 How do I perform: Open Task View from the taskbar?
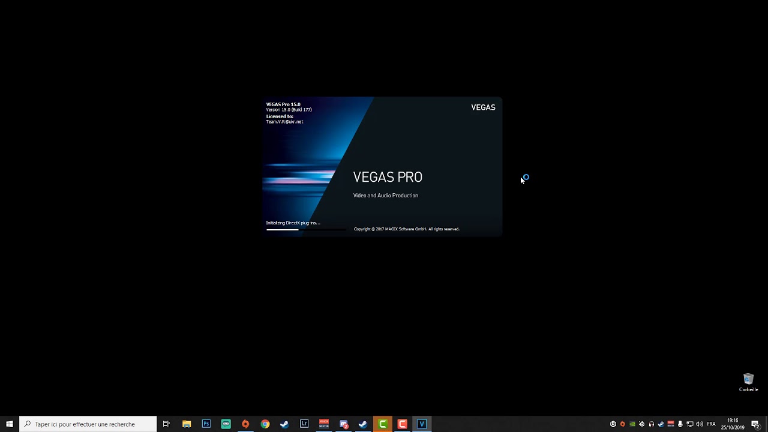[166, 424]
